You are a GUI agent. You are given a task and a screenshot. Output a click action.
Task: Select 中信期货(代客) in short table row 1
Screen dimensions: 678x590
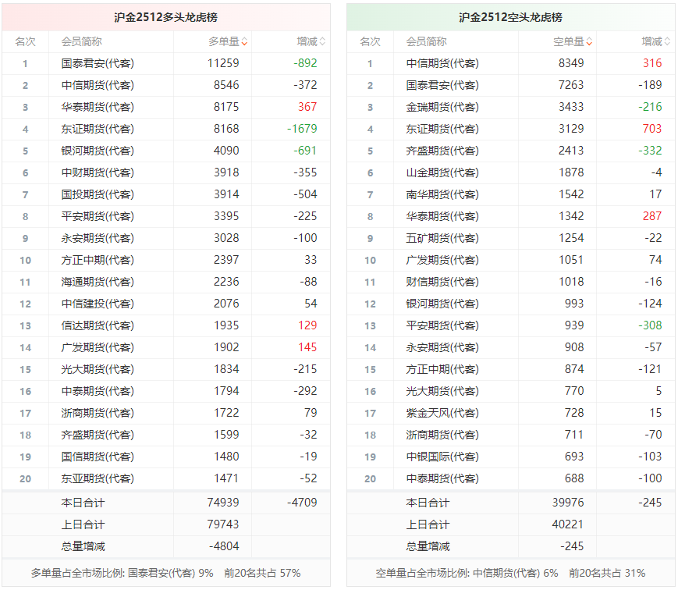[442, 63]
